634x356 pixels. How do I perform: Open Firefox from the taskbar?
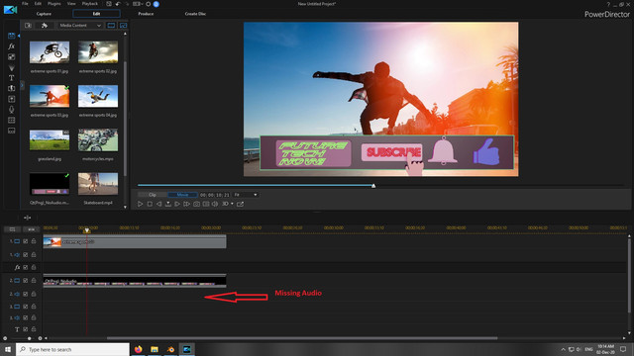[139, 349]
